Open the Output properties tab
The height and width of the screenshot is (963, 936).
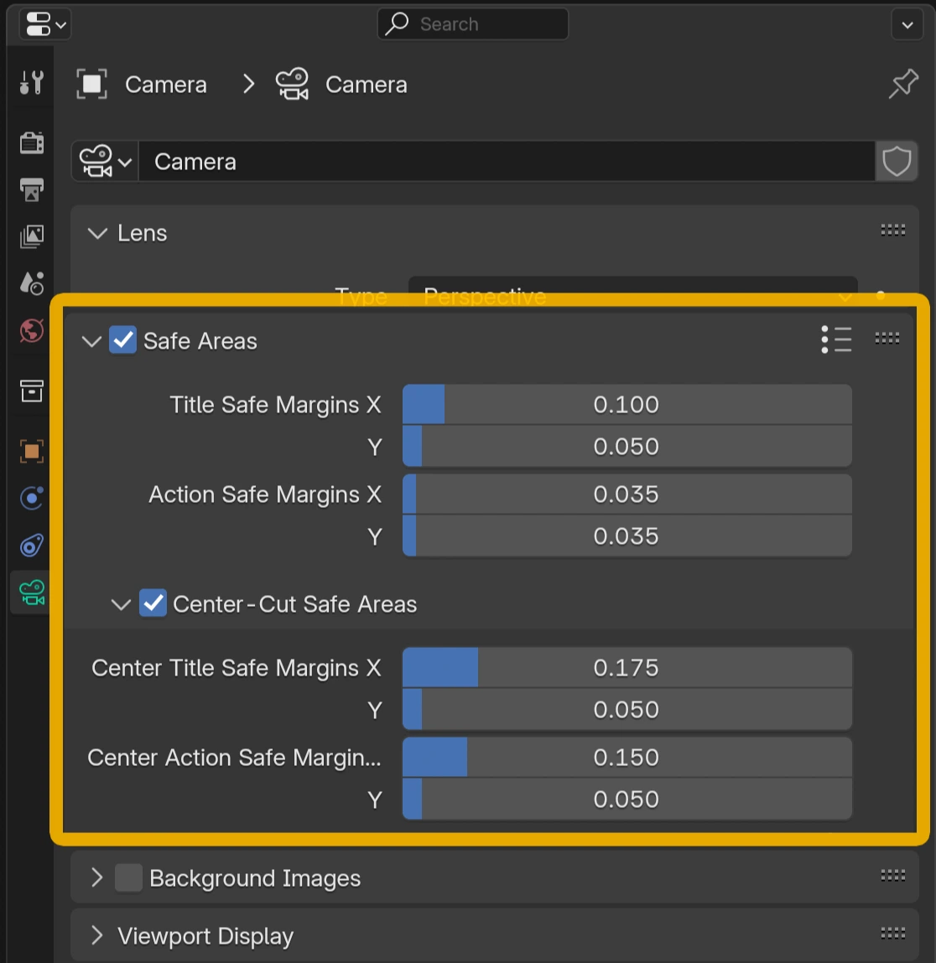32,190
